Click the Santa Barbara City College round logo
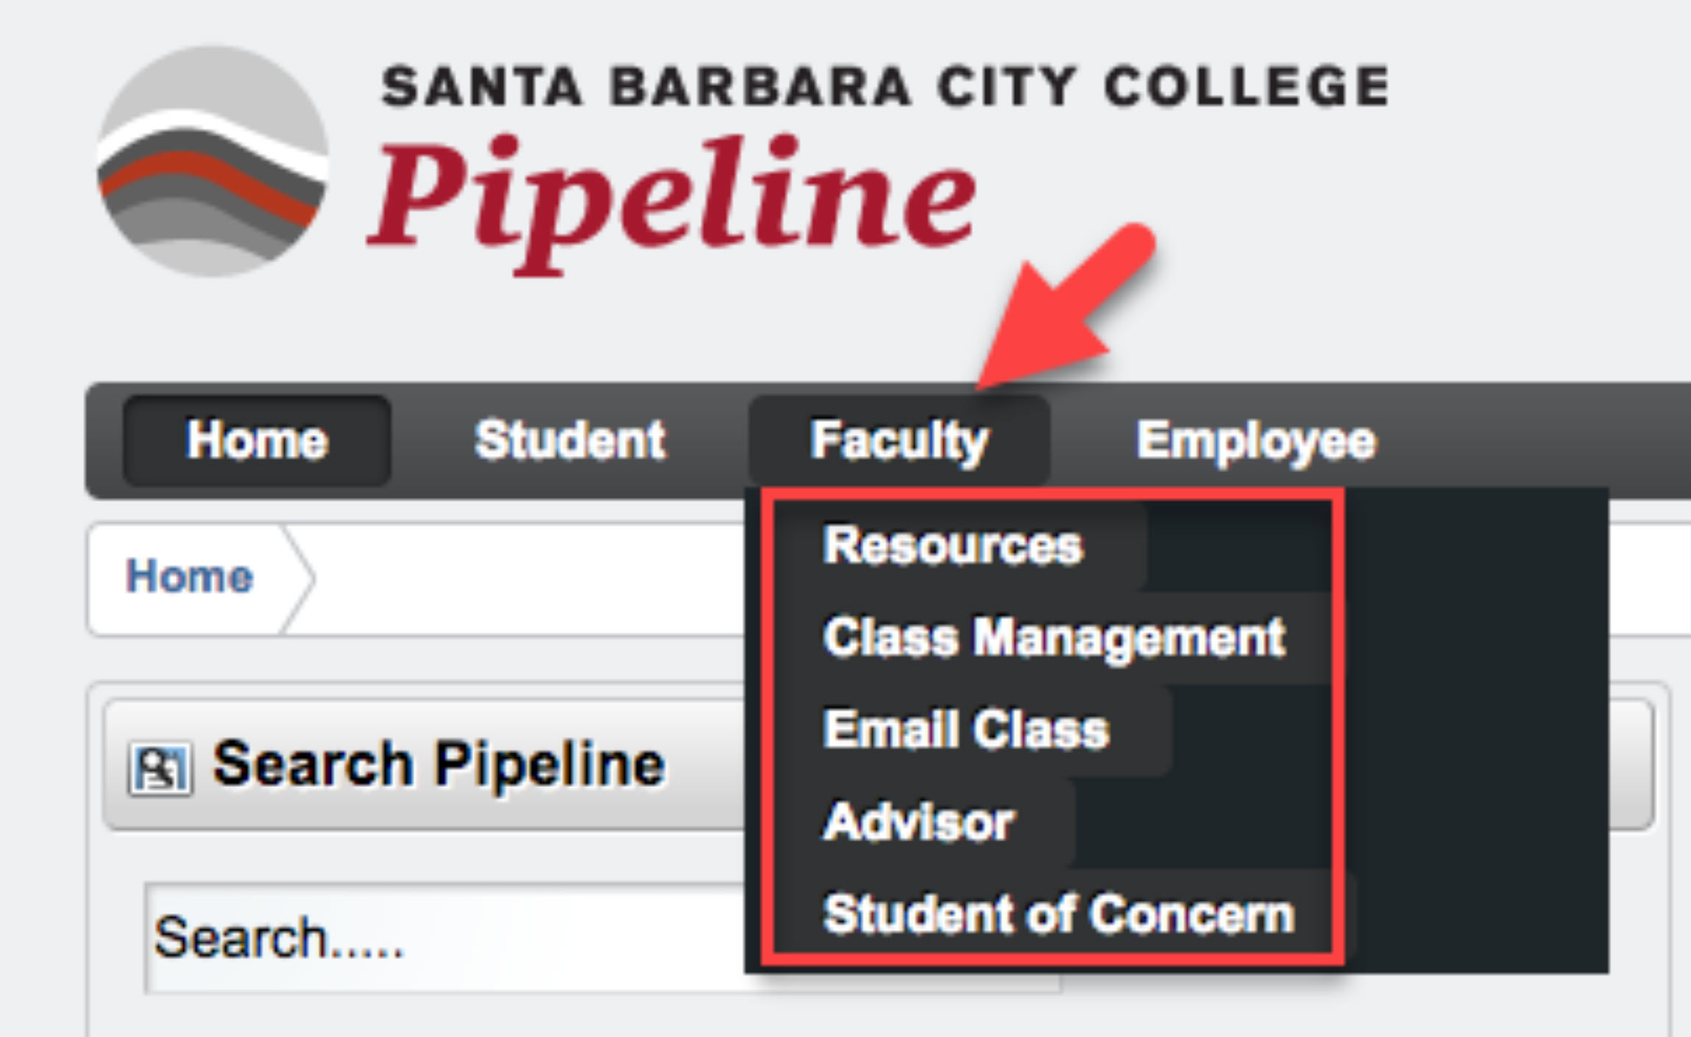The width and height of the screenshot is (1691, 1037). click(213, 162)
